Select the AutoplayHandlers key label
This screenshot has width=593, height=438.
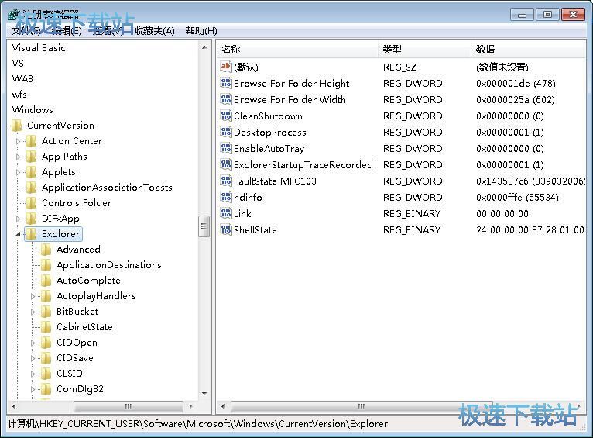96,296
